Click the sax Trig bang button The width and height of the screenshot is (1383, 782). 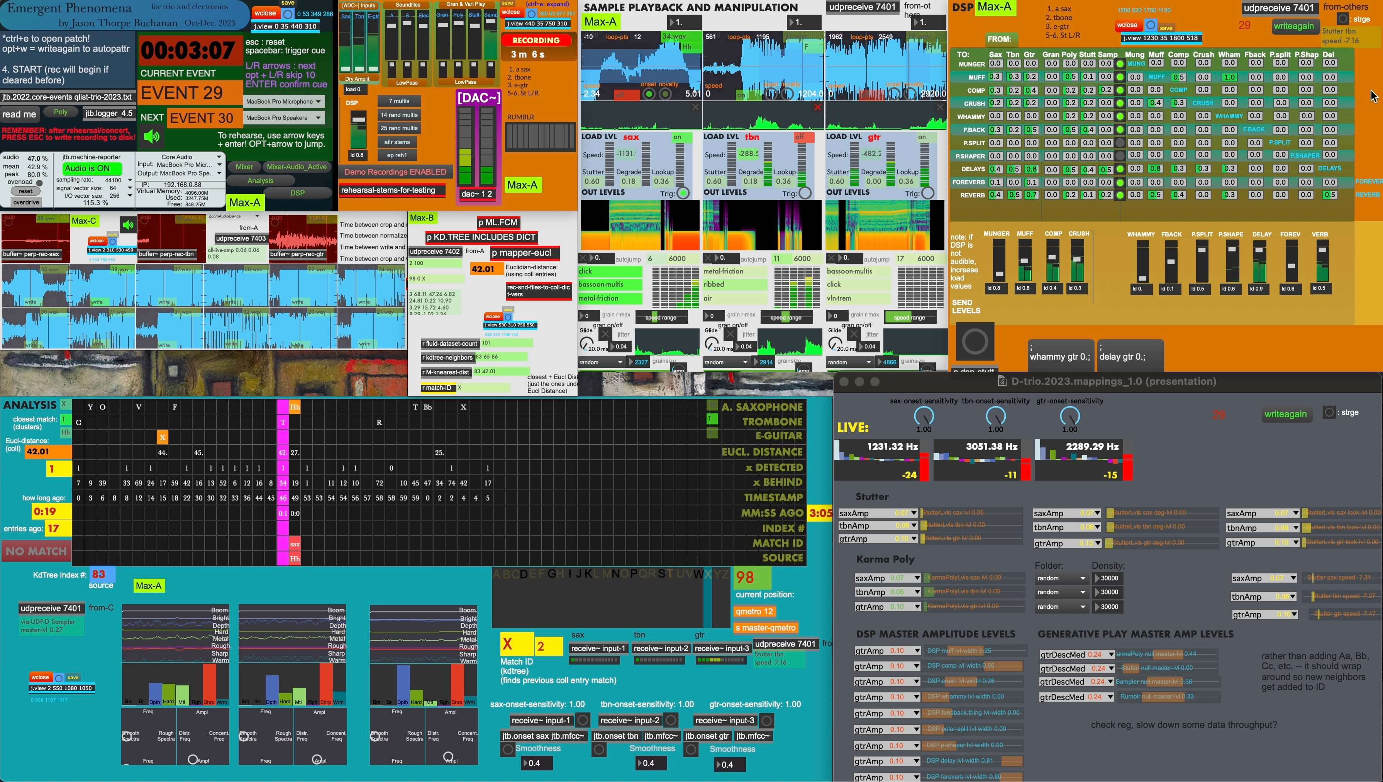(x=683, y=193)
